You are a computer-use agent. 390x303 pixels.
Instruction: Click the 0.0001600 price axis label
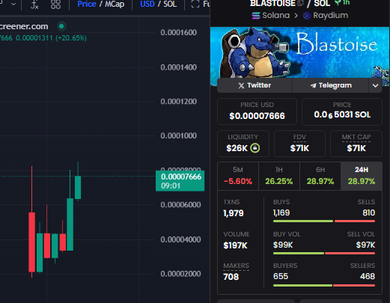pos(179,32)
